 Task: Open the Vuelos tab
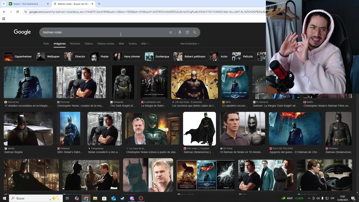tap(133, 44)
